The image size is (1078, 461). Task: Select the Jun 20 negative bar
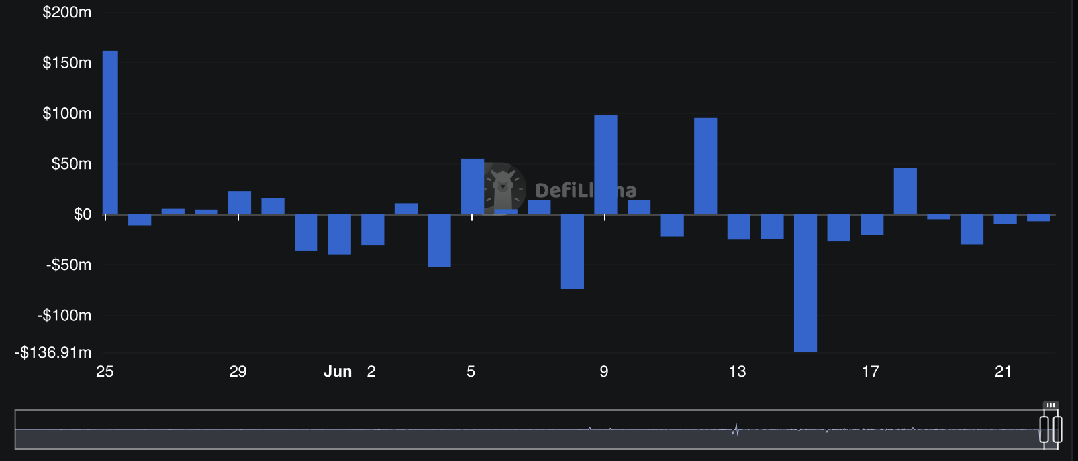coord(972,229)
